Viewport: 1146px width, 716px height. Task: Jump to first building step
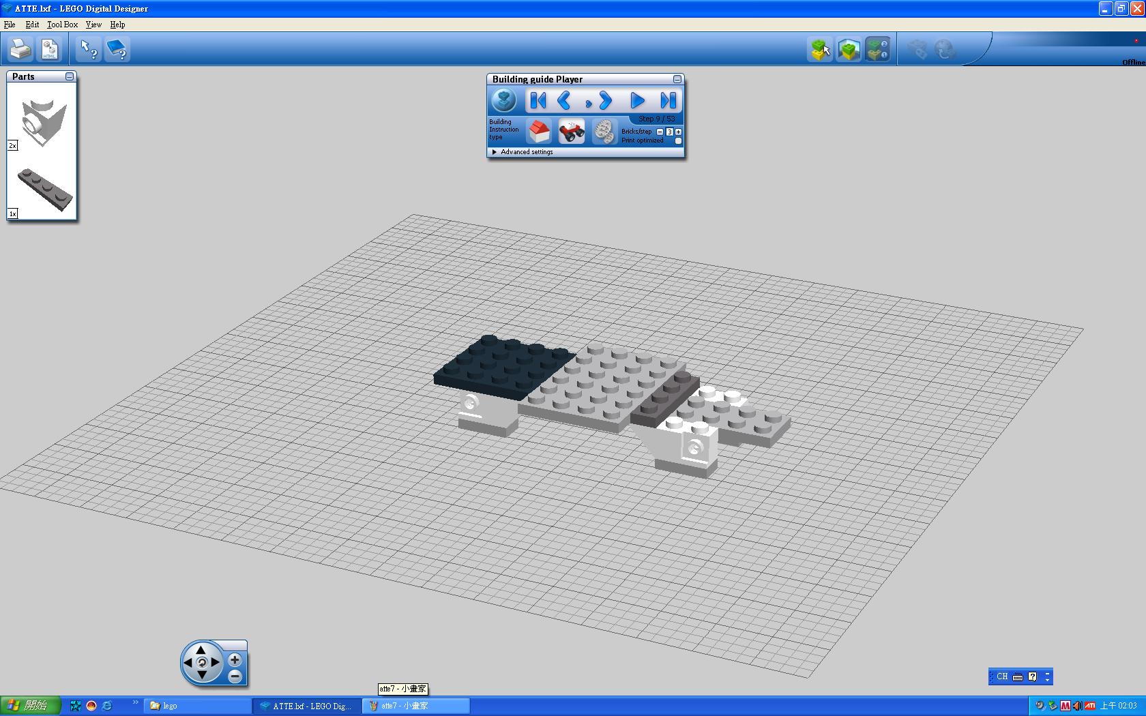[538, 101]
